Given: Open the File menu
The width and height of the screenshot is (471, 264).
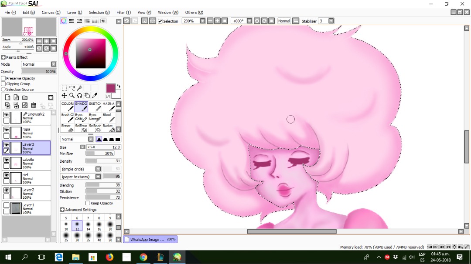Looking at the screenshot, I should click(x=10, y=12).
